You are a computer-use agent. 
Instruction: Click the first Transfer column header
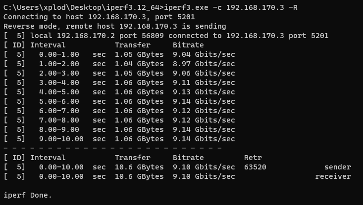133,45
